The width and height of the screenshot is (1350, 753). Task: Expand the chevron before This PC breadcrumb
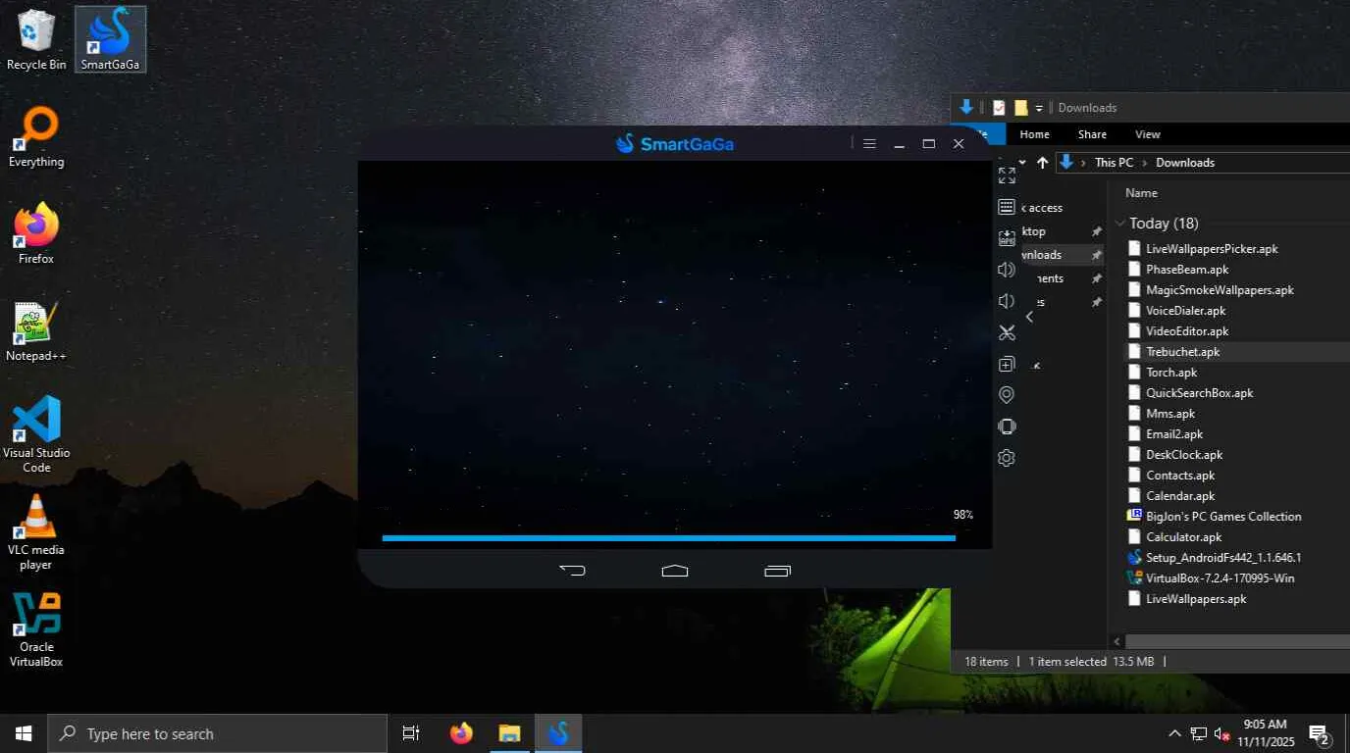tap(1084, 163)
